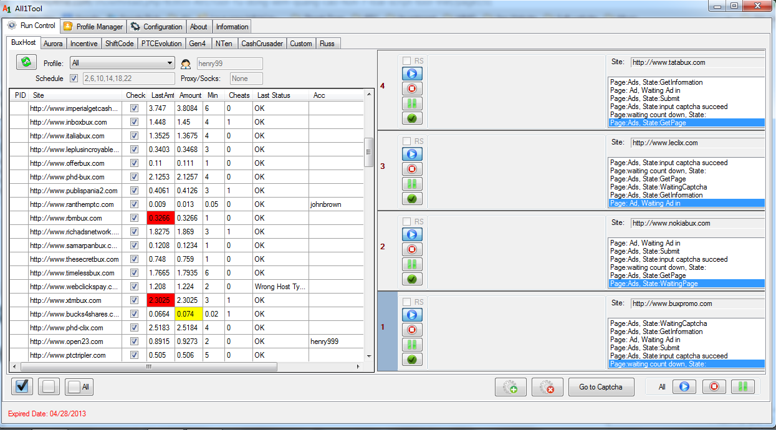Click the Go to Captcha button
The width and height of the screenshot is (776, 430).
coord(601,387)
